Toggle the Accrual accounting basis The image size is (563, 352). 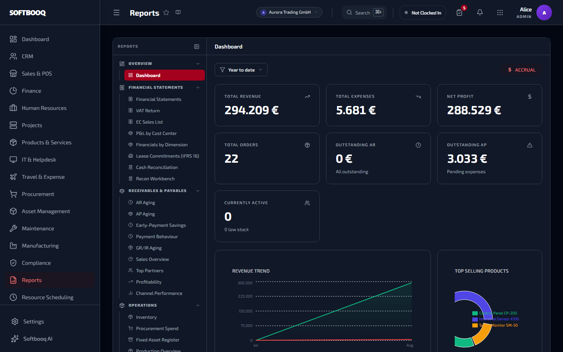pyautogui.click(x=522, y=70)
